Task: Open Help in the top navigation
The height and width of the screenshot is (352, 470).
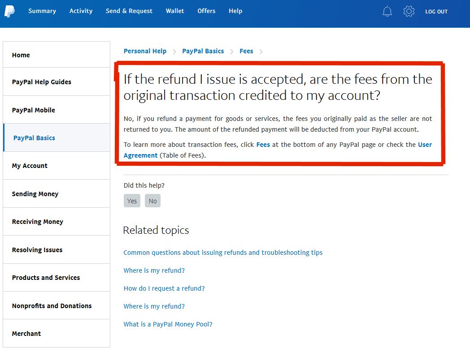Action: tap(235, 11)
